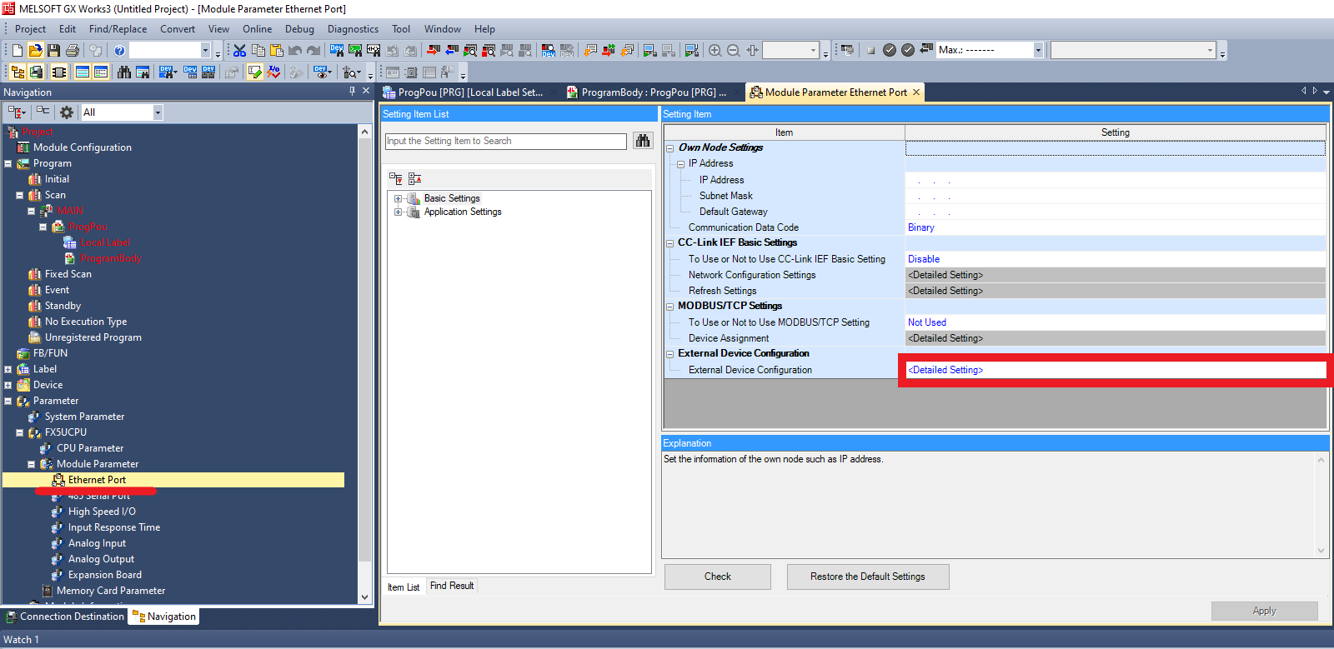Click the gear options icon in Navigation pane
The image size is (1334, 649).
[67, 112]
